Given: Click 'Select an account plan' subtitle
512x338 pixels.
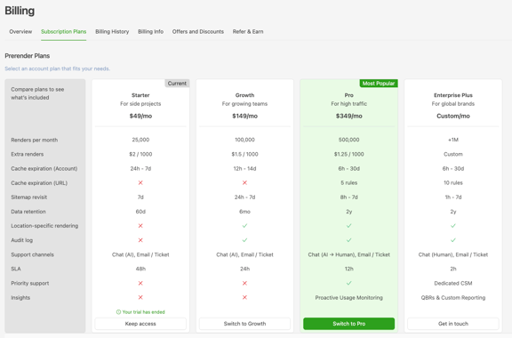Looking at the screenshot, I should (x=57, y=68).
